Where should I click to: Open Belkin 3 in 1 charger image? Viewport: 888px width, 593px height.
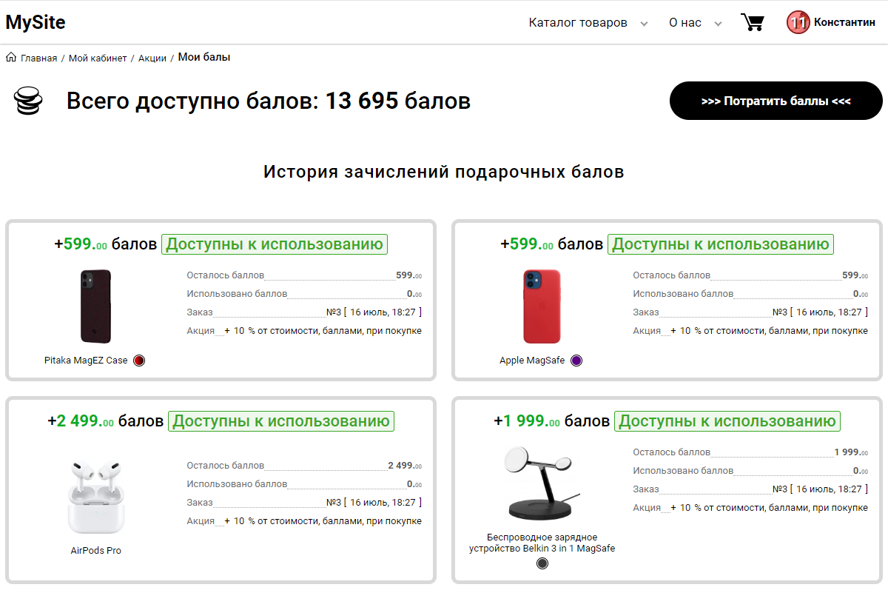point(542,482)
